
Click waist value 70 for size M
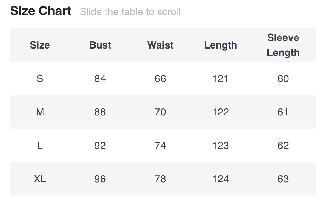coord(160,112)
